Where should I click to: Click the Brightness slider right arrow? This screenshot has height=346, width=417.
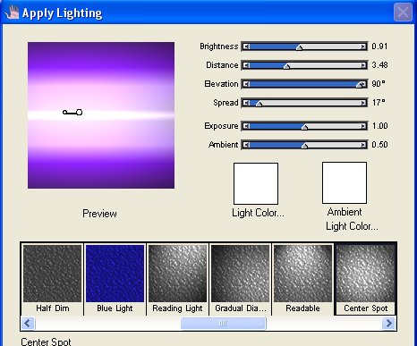click(363, 46)
